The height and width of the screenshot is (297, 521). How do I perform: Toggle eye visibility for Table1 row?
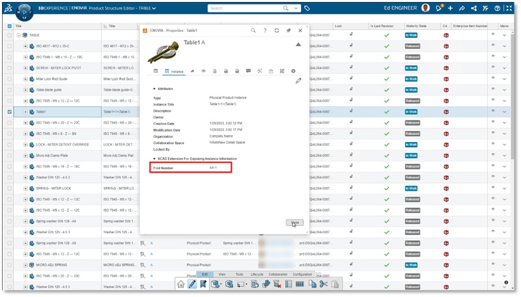click(x=493, y=111)
